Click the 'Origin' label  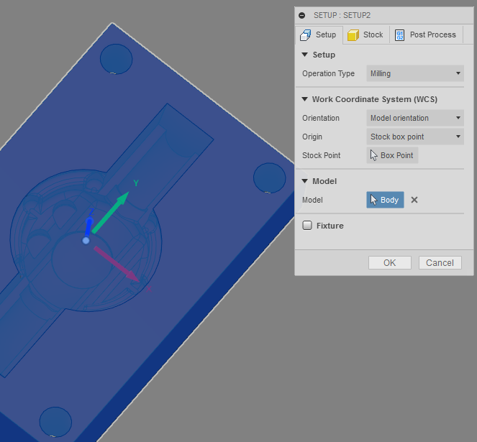[312, 137]
